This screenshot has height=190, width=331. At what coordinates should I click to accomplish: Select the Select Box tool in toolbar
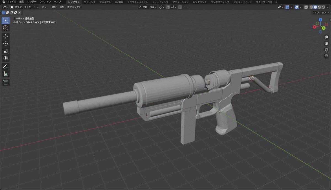coord(6,20)
